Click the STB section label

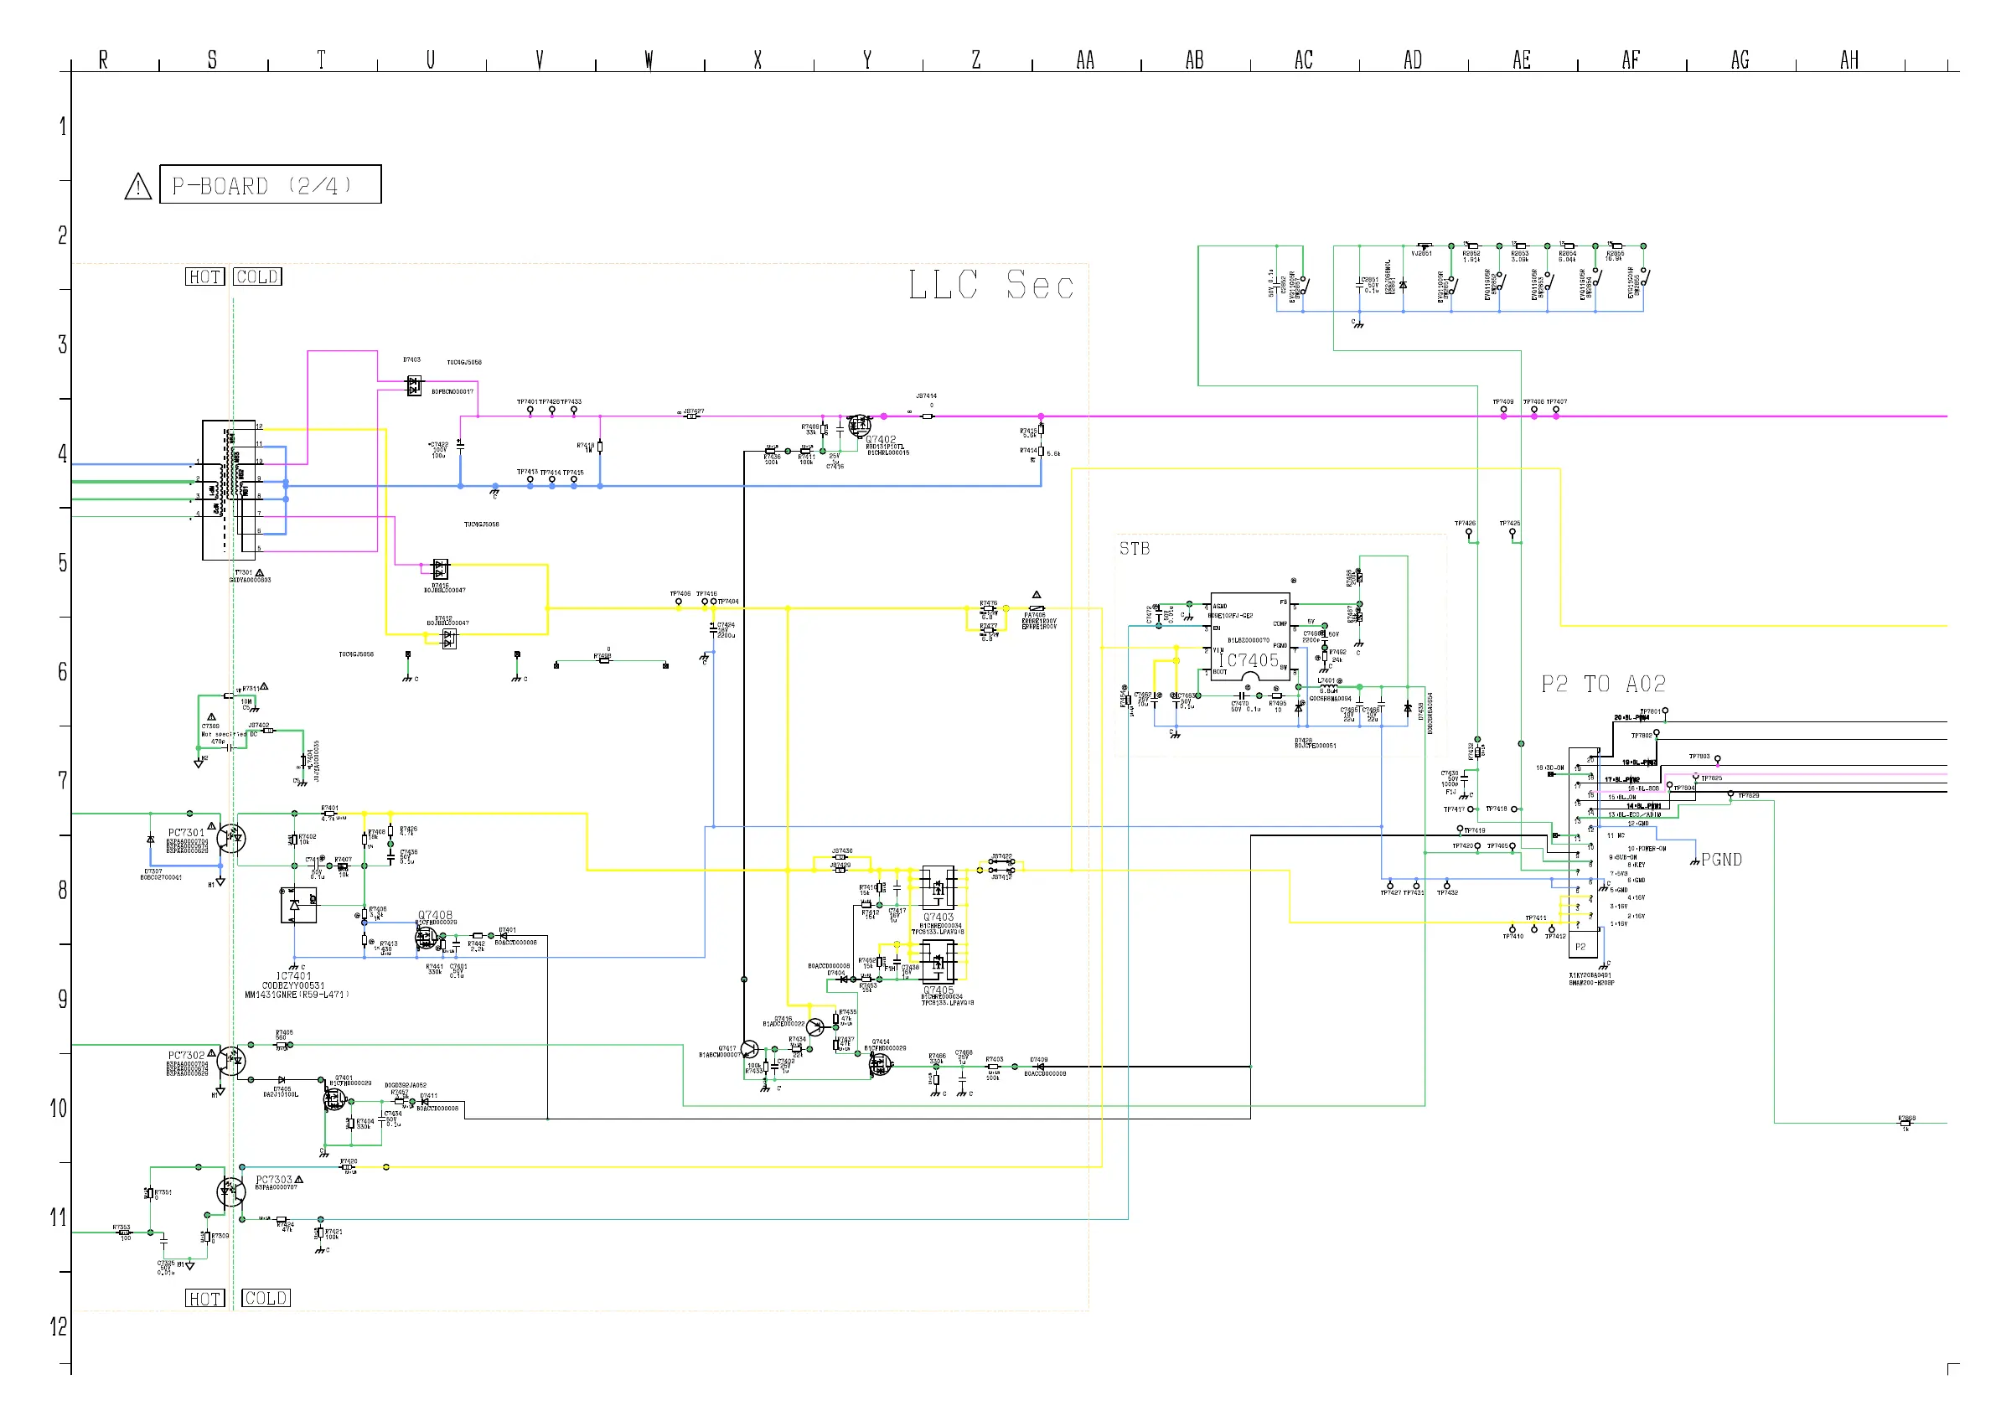1135,549
